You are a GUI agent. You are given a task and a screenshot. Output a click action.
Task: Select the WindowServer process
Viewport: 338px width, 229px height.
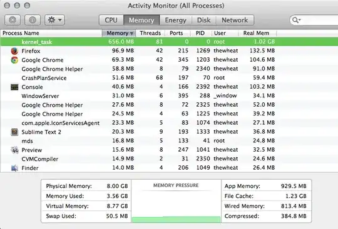pos(40,96)
